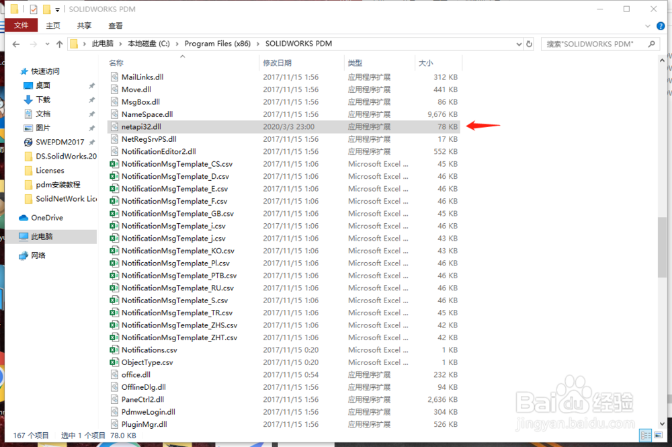Open recent locations dropdown arrow

pyautogui.click(x=47, y=44)
